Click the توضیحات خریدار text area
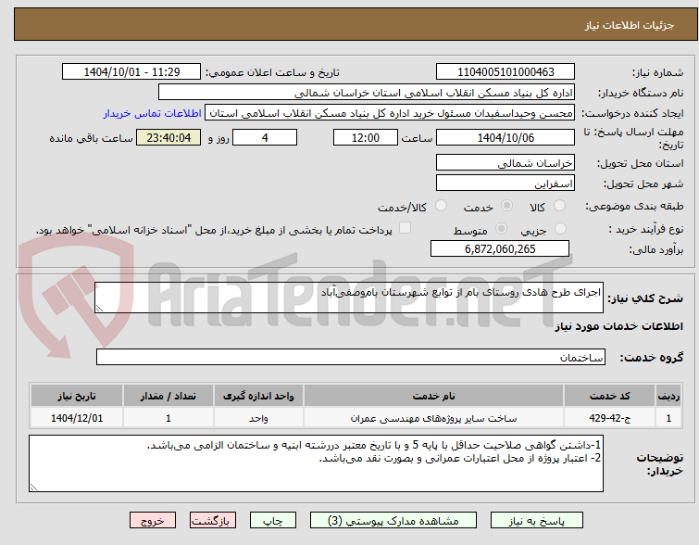 pos(316,463)
